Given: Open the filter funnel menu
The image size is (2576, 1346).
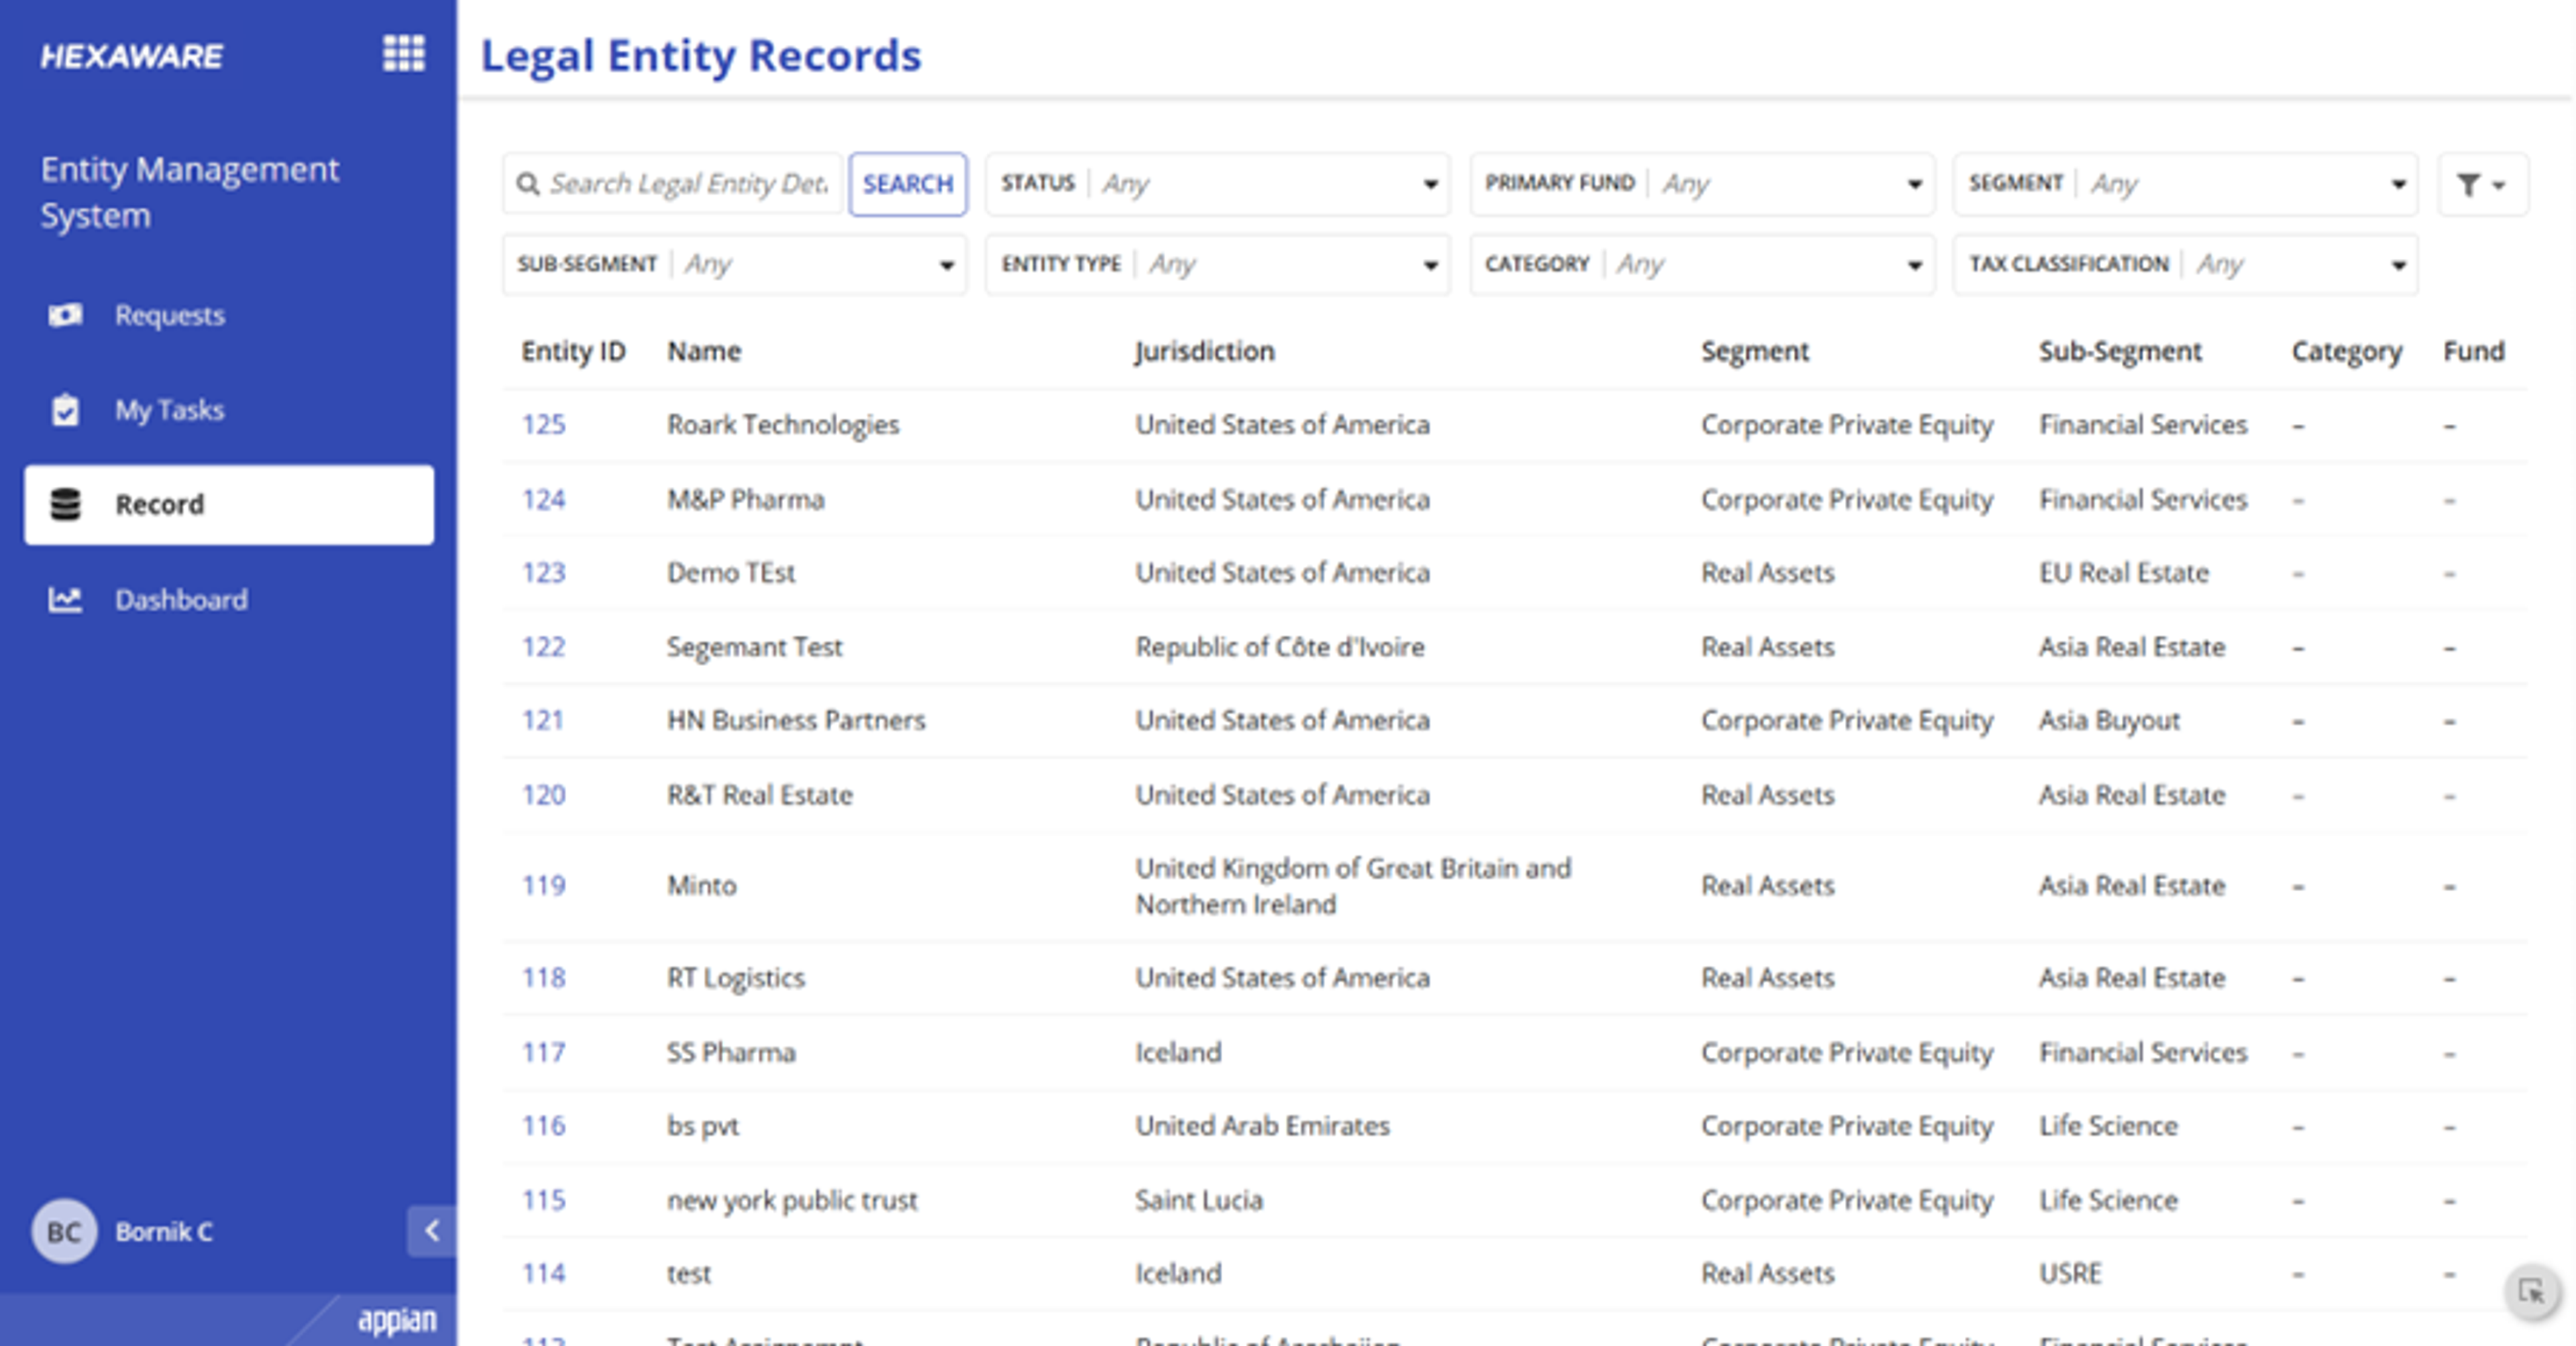Looking at the screenshot, I should (2482, 184).
